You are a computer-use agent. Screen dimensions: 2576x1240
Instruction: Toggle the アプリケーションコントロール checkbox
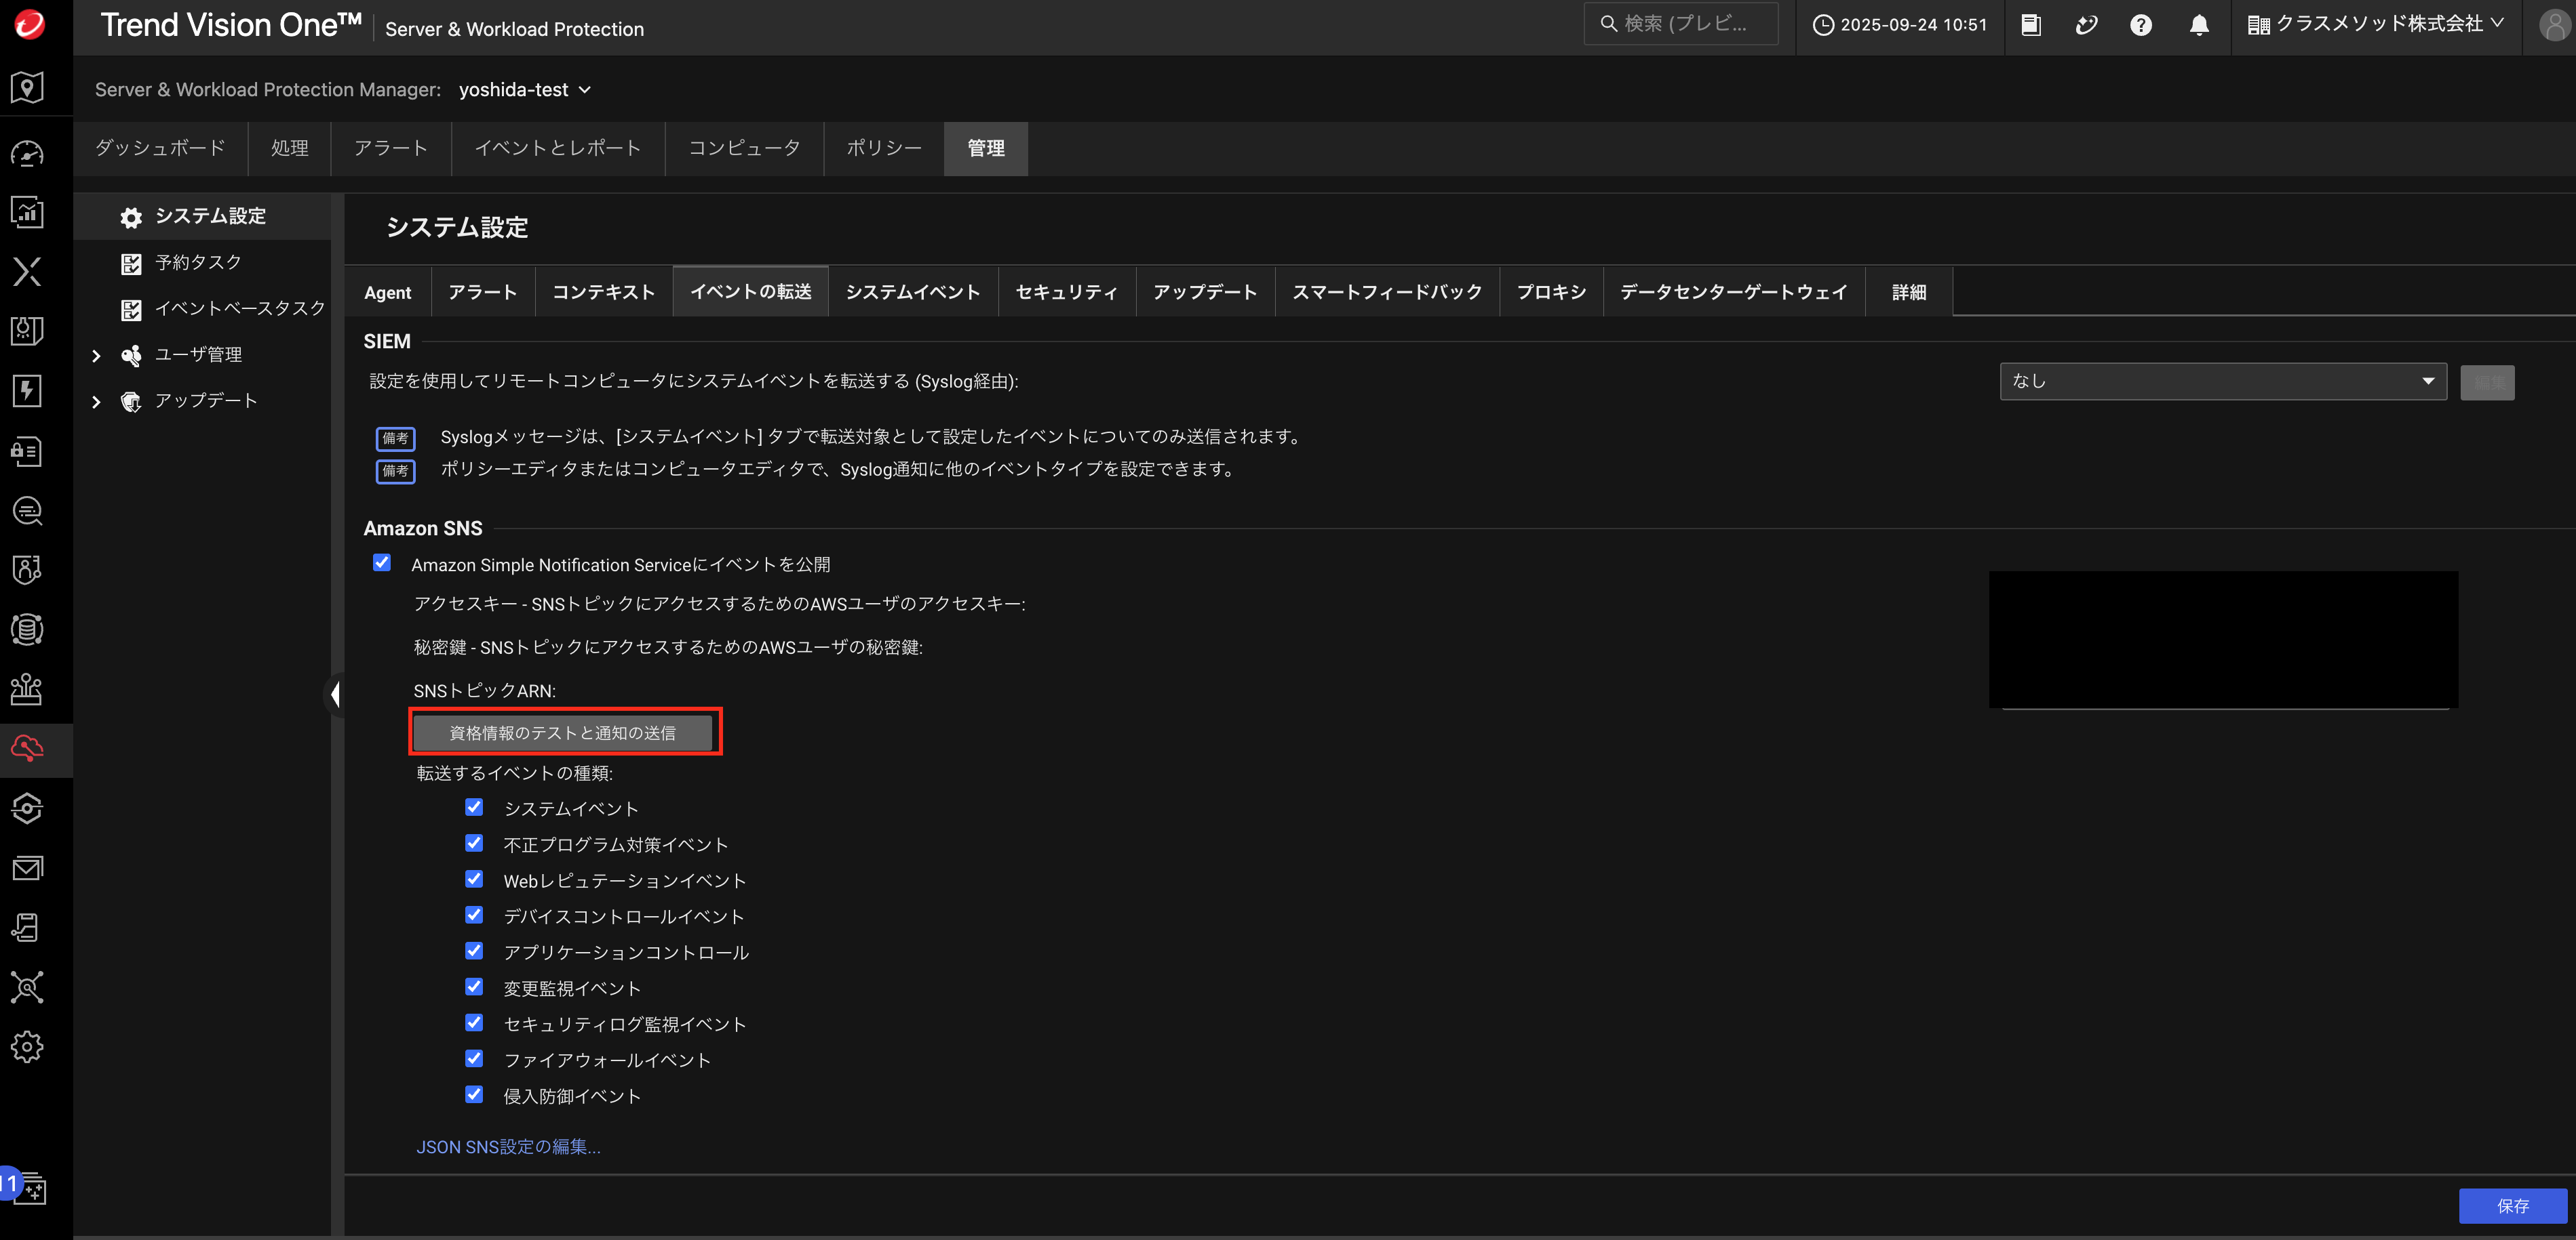point(474,951)
